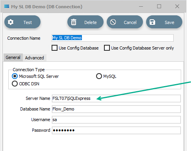Click the app icon in the title bar
Screen dimensions: 191x151
point(7,6)
